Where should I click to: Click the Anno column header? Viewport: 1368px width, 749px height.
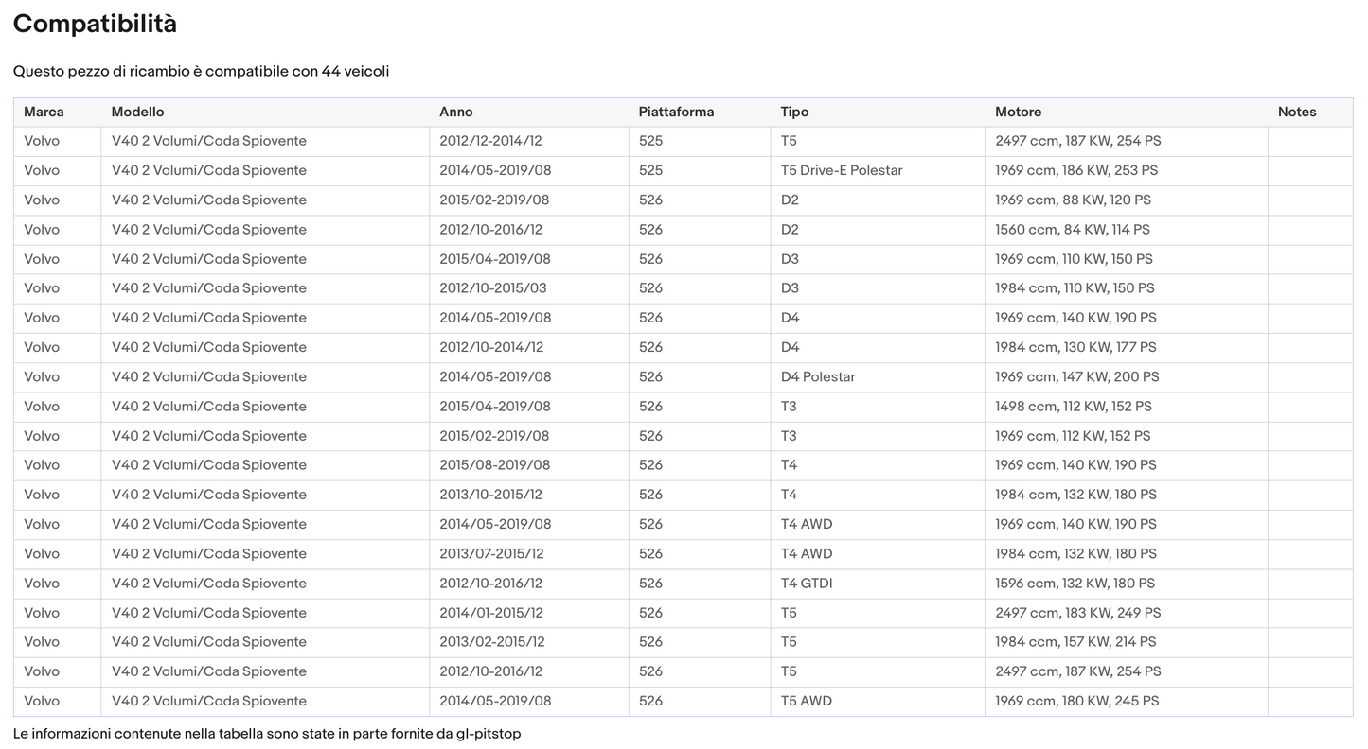coord(455,112)
